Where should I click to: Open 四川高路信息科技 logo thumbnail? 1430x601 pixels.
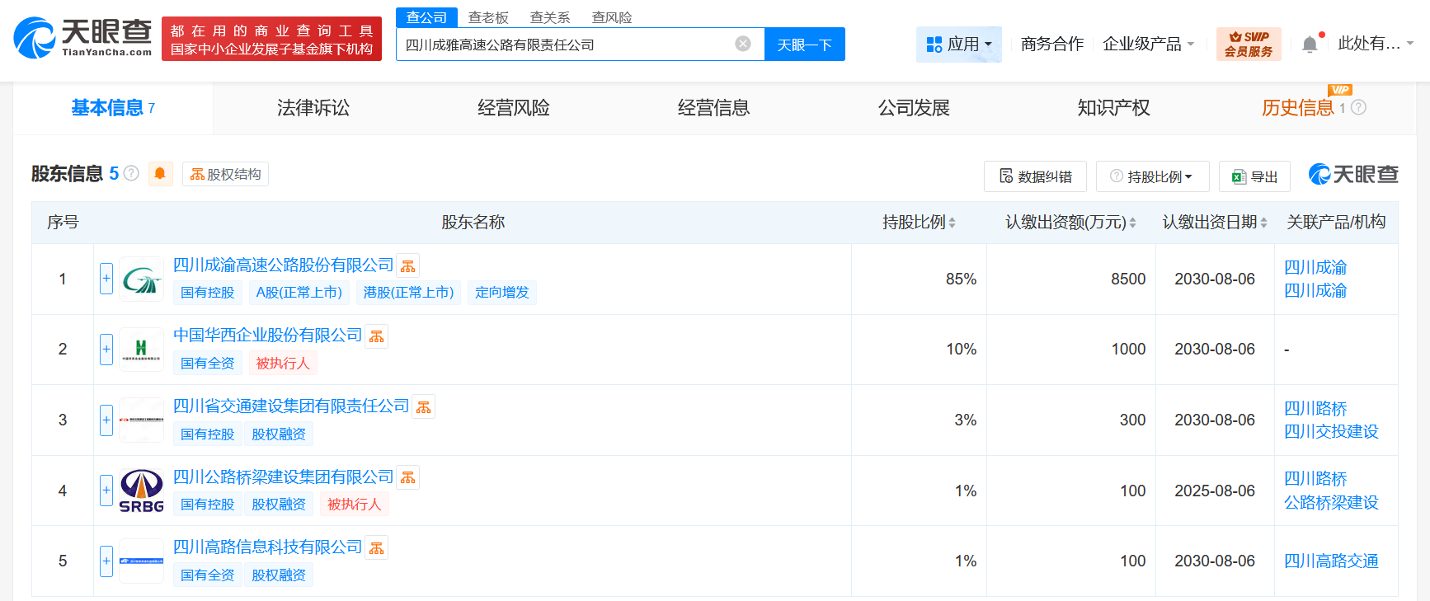142,561
